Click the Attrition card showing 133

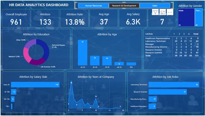[45, 18]
